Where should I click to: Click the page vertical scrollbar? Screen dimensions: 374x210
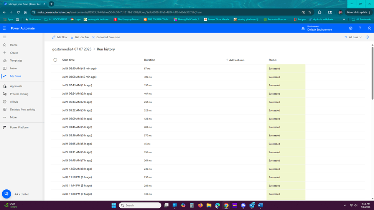(372, 73)
